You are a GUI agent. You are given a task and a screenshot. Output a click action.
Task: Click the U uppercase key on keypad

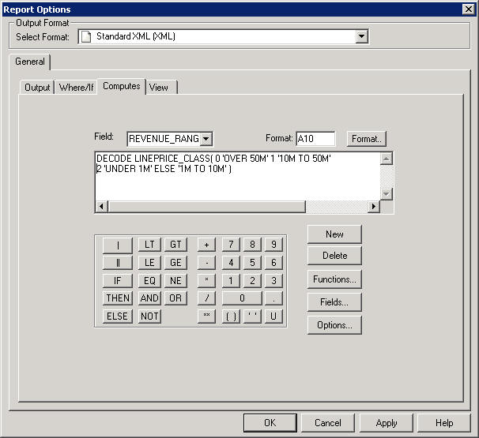(273, 316)
